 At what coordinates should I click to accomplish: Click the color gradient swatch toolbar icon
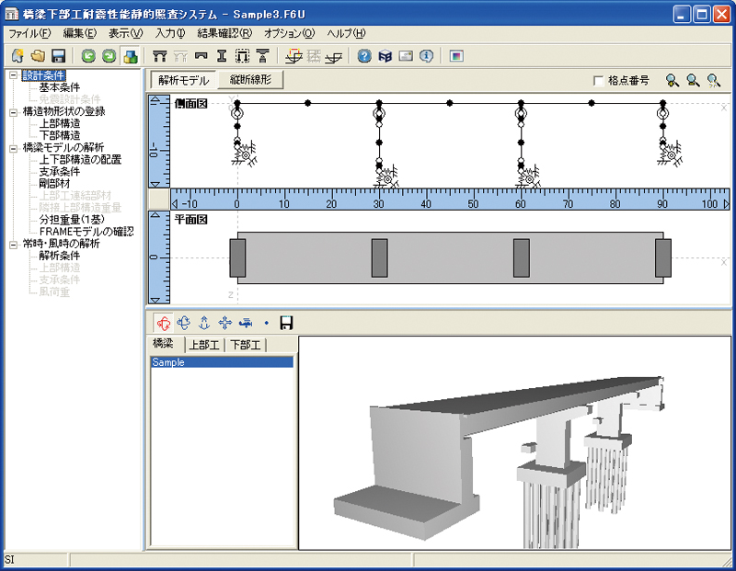click(x=455, y=56)
